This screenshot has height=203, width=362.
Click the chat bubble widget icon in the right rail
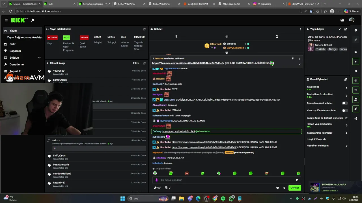coord(356,80)
